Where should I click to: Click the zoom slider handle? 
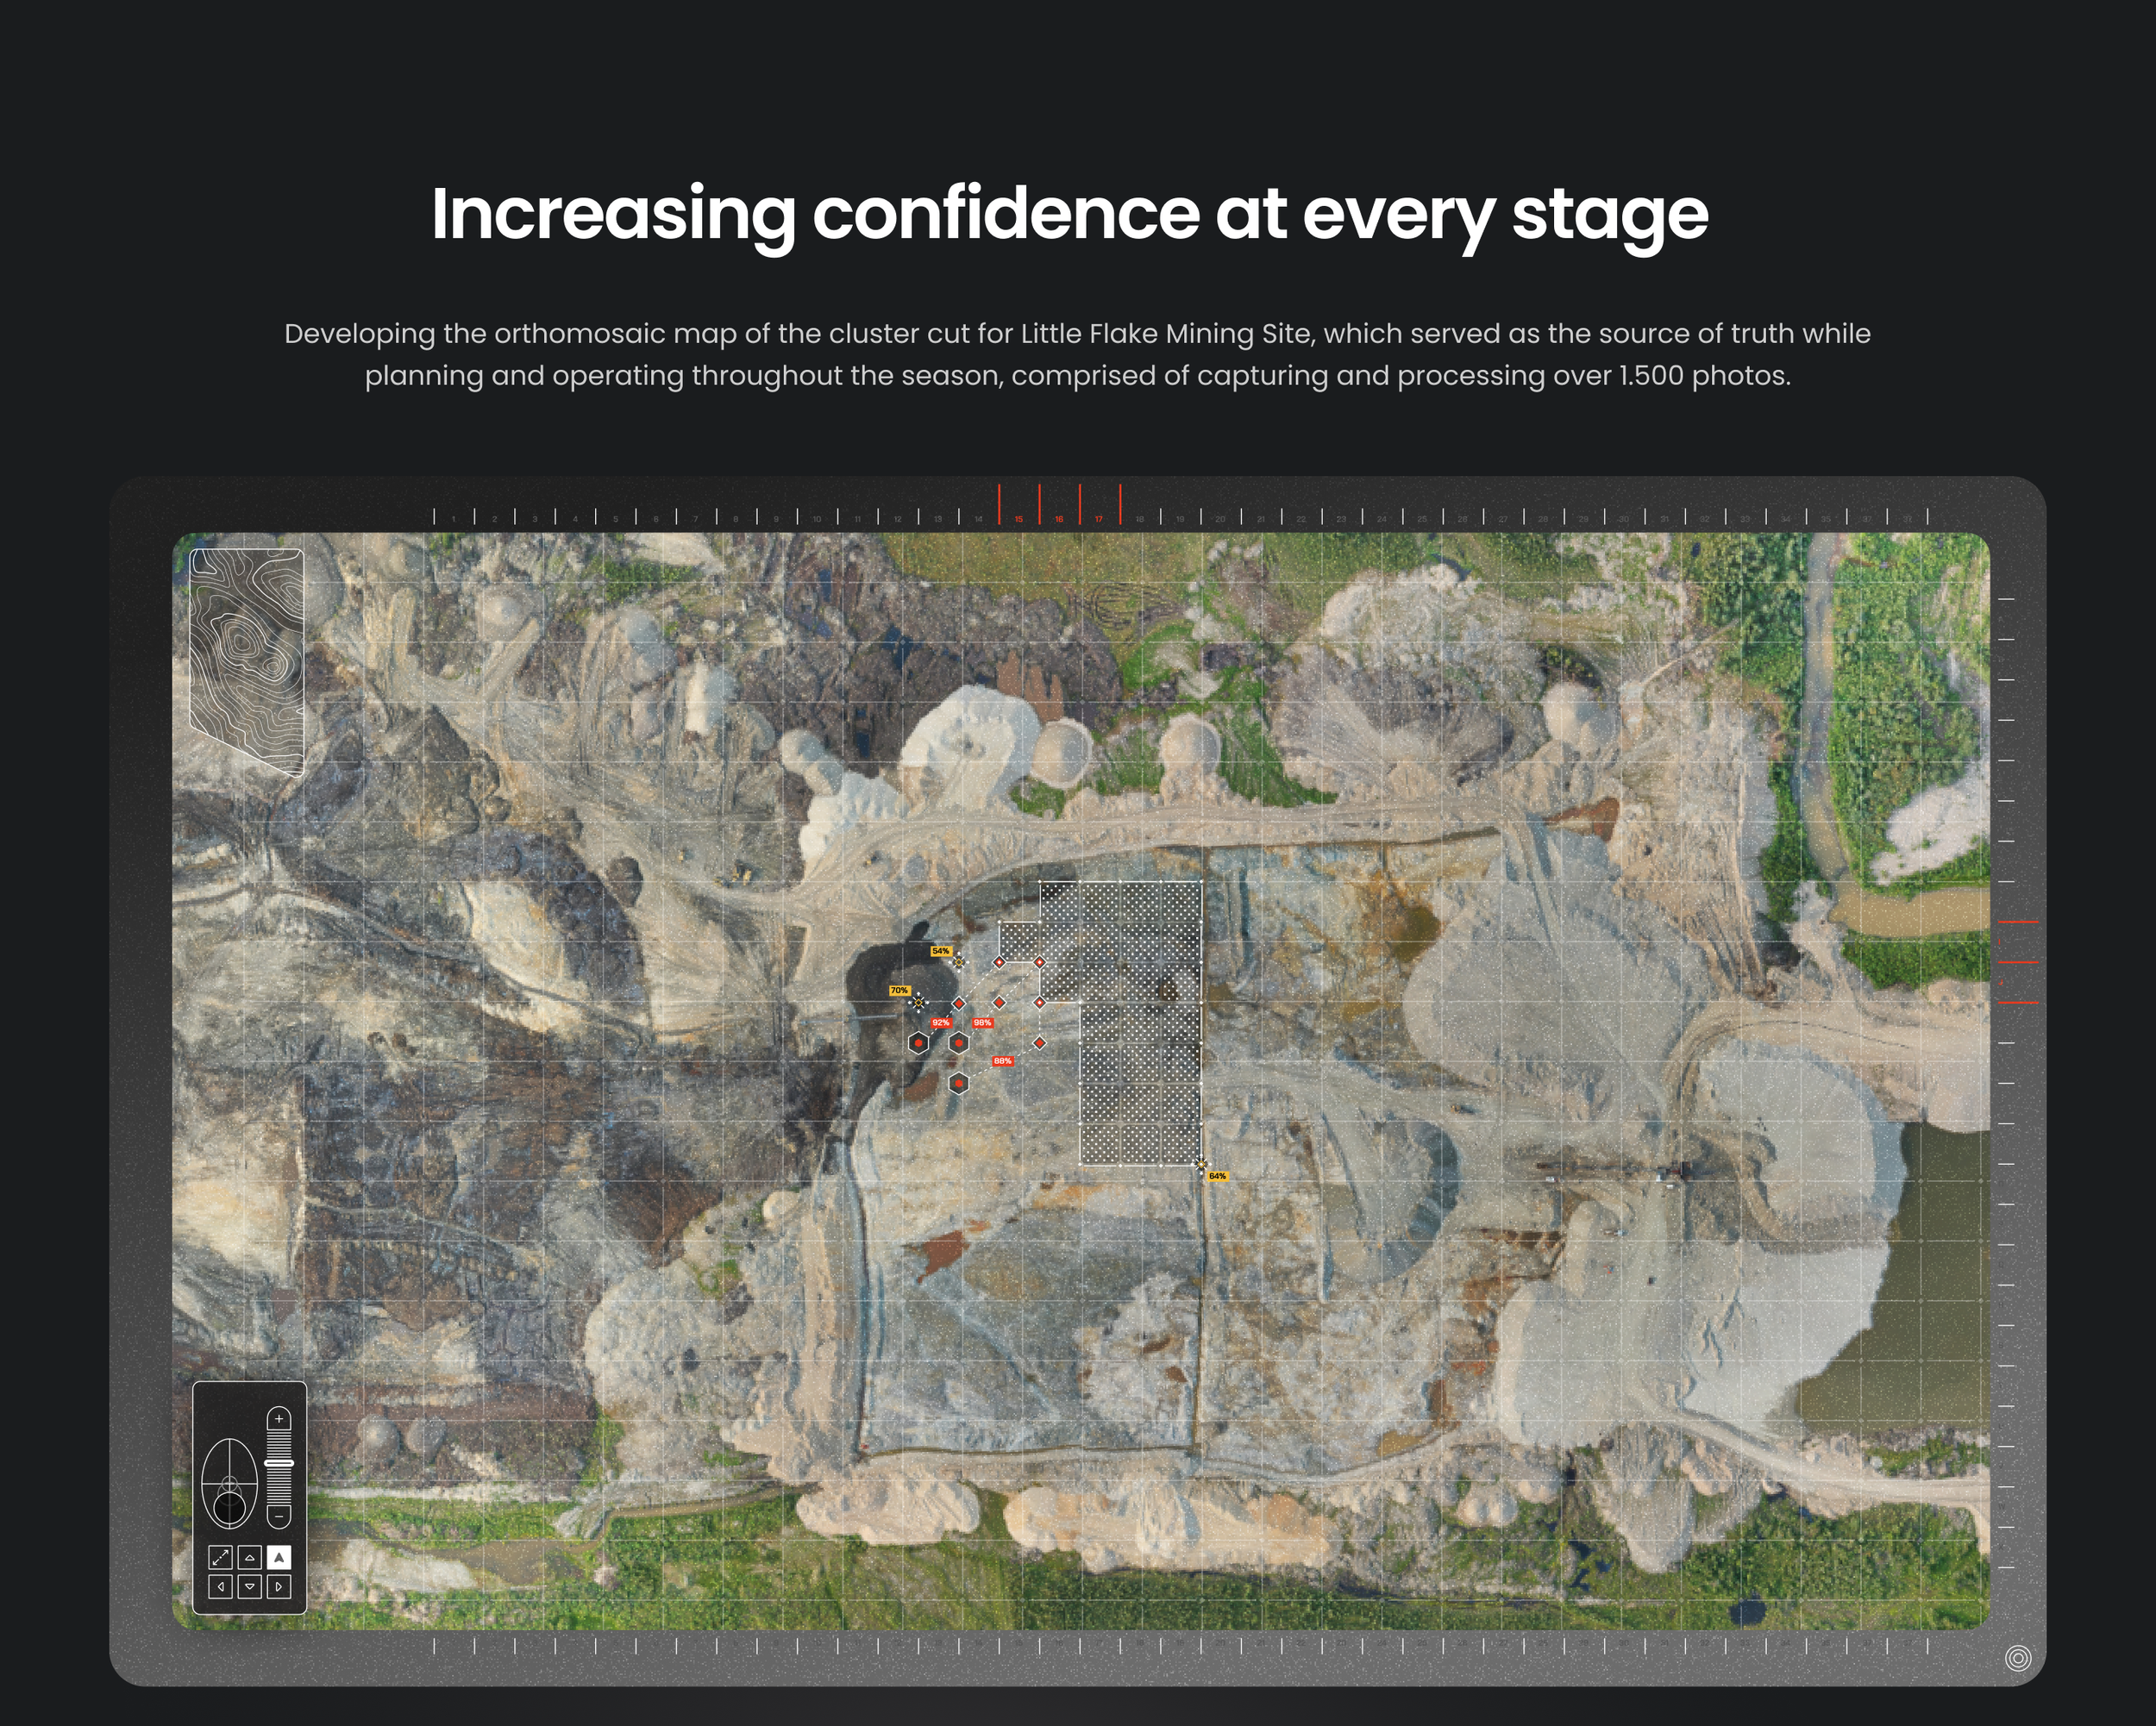tap(279, 1463)
